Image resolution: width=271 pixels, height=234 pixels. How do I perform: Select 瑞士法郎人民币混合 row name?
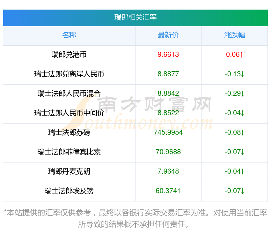(69, 94)
